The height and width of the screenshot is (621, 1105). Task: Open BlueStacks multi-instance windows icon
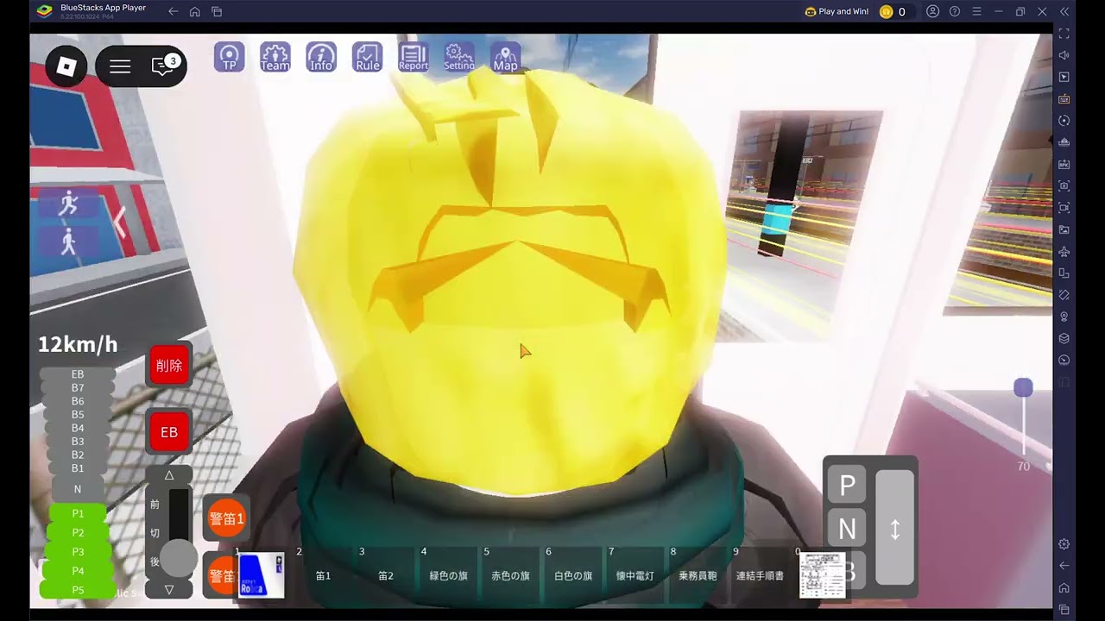point(218,11)
